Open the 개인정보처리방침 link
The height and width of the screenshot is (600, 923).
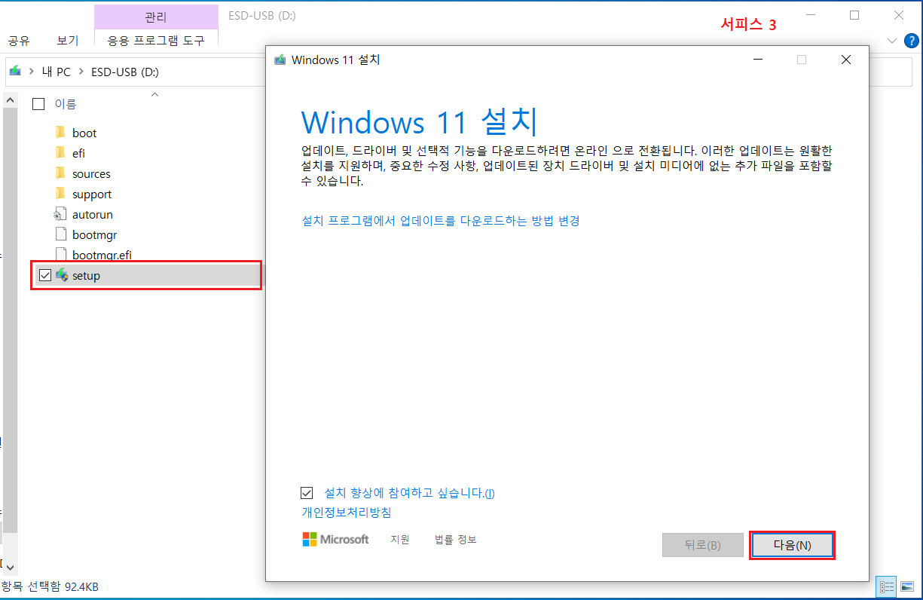tap(346, 513)
